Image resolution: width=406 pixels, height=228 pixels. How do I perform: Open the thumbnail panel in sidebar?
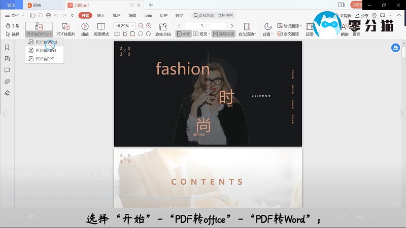[7, 59]
